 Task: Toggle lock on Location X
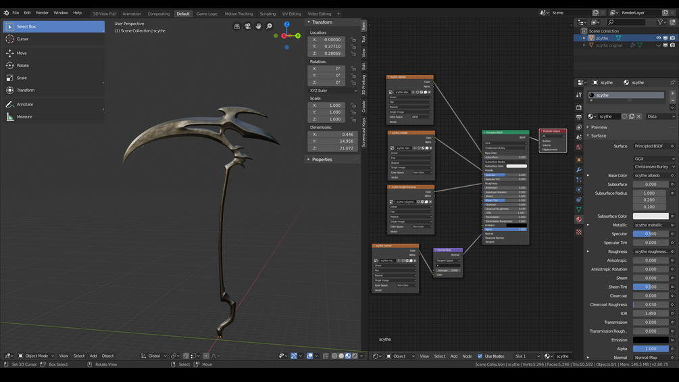pos(353,40)
